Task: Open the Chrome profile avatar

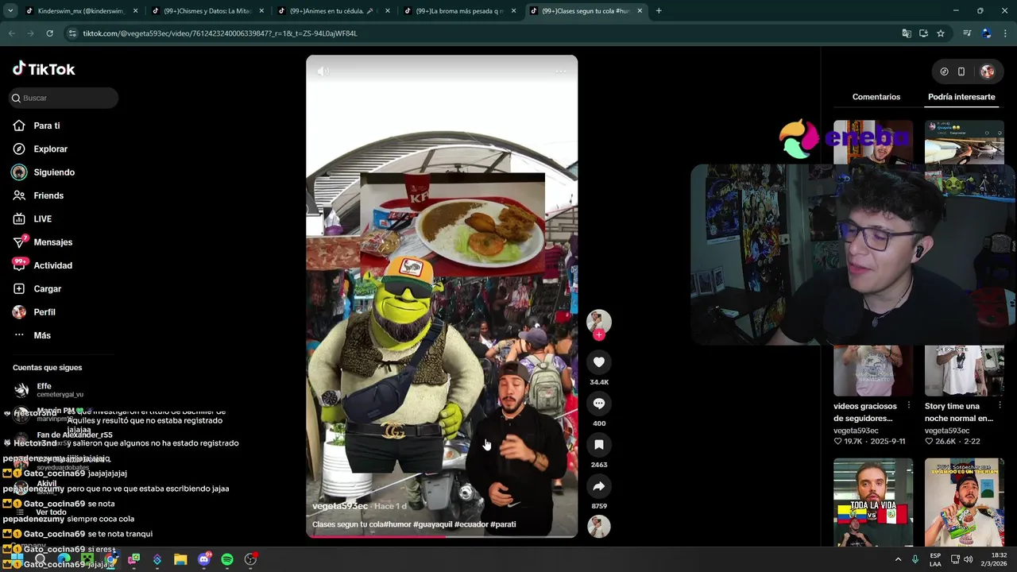Action: tap(987, 33)
